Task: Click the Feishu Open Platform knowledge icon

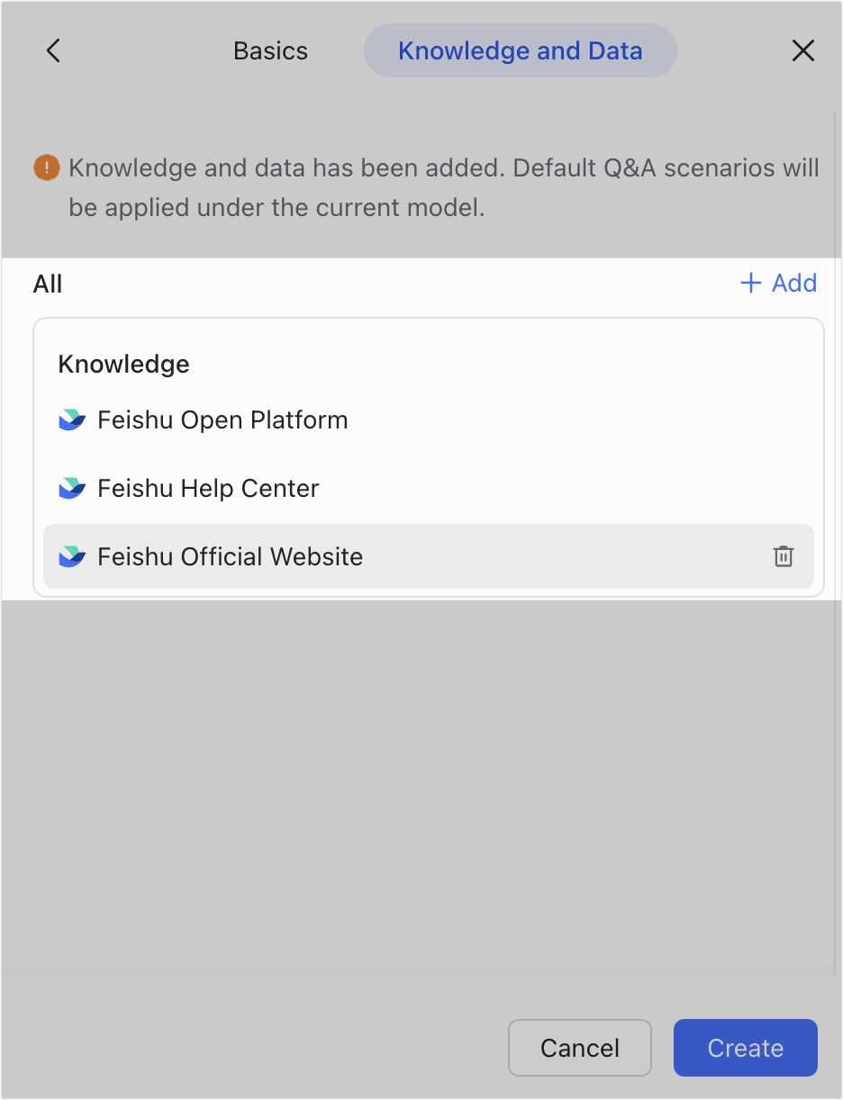Action: pos(71,419)
